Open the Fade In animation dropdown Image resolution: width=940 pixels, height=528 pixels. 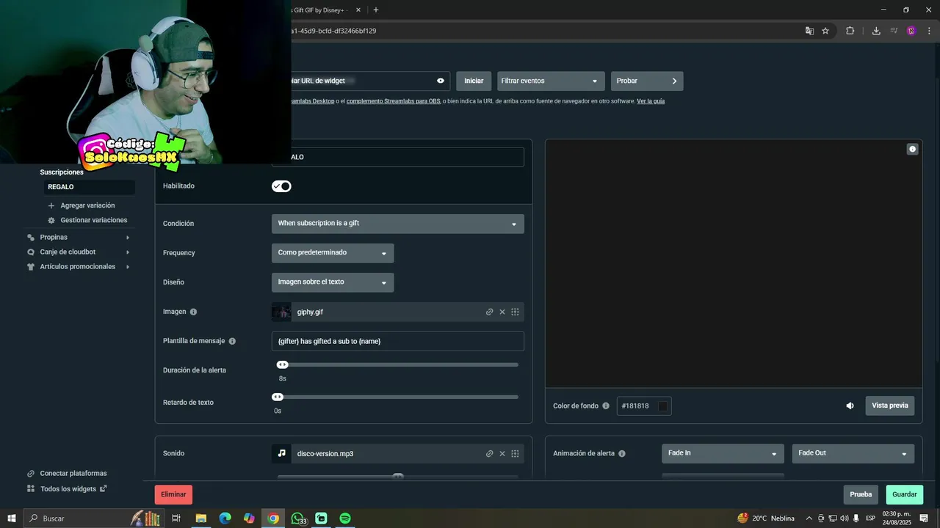click(x=723, y=453)
